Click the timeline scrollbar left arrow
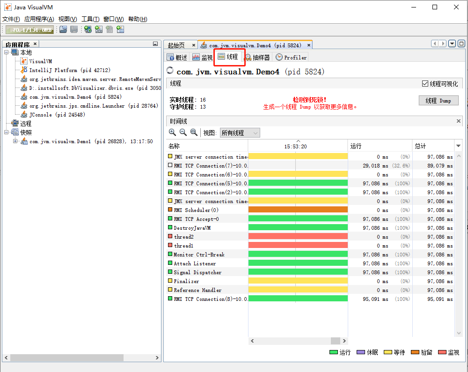 click(x=252, y=341)
